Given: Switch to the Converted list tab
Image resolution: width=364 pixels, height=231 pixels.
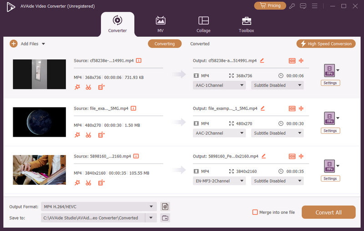Looking at the screenshot, I should [200, 44].
